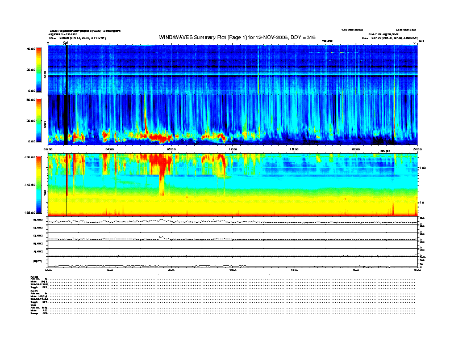This screenshot has width=450, height=347.
Task: Click the 08:00 tick label below RAD1 spectrogram
Action: 171,149
